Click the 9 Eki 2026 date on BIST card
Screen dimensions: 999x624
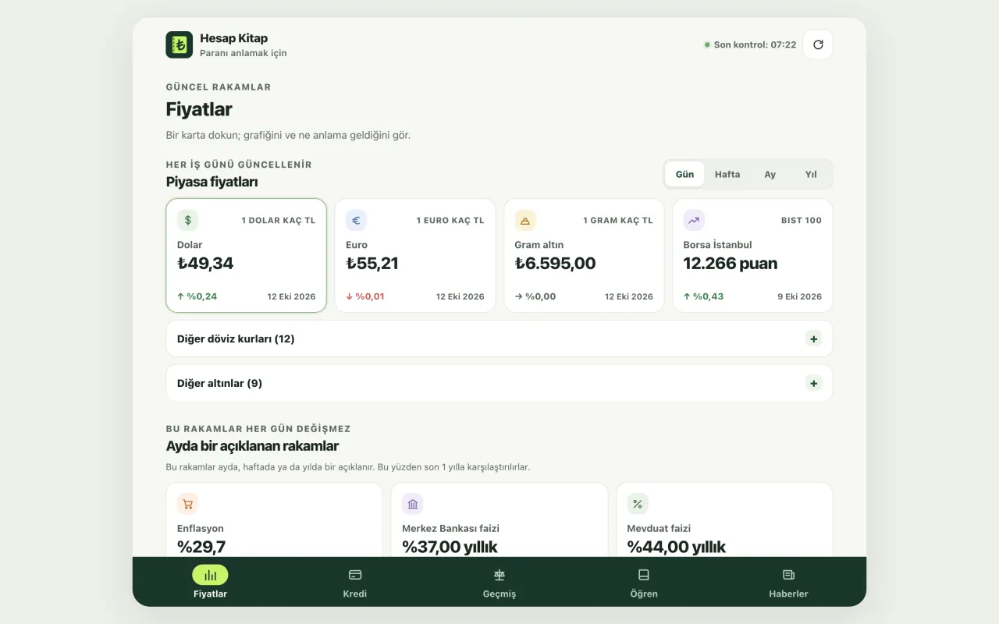(800, 296)
